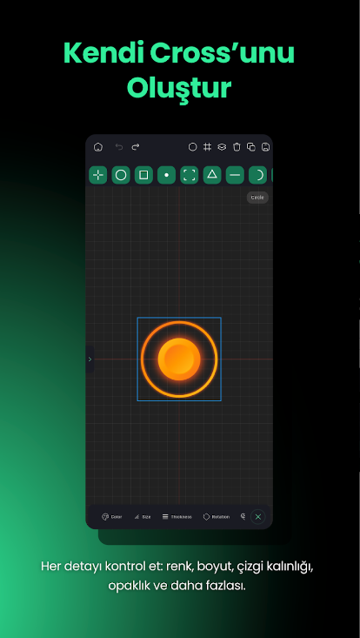Add a square shape
Screen dimensions: 360x638
click(x=143, y=175)
